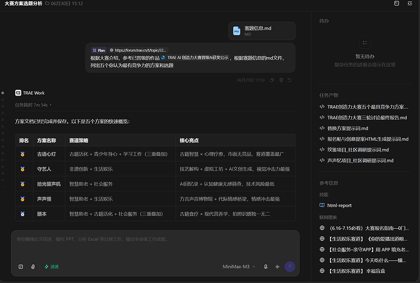This screenshot has width=420, height=283.
Task: Click the medal icon in 守艺人 row
Action: click(x=23, y=169)
